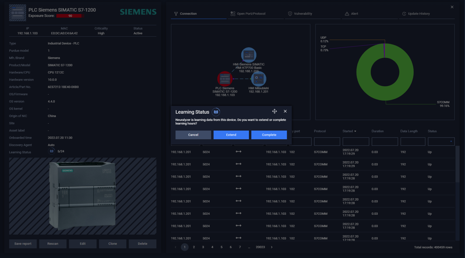Click Protocol column header
This screenshot has height=258, width=465.
(320, 131)
